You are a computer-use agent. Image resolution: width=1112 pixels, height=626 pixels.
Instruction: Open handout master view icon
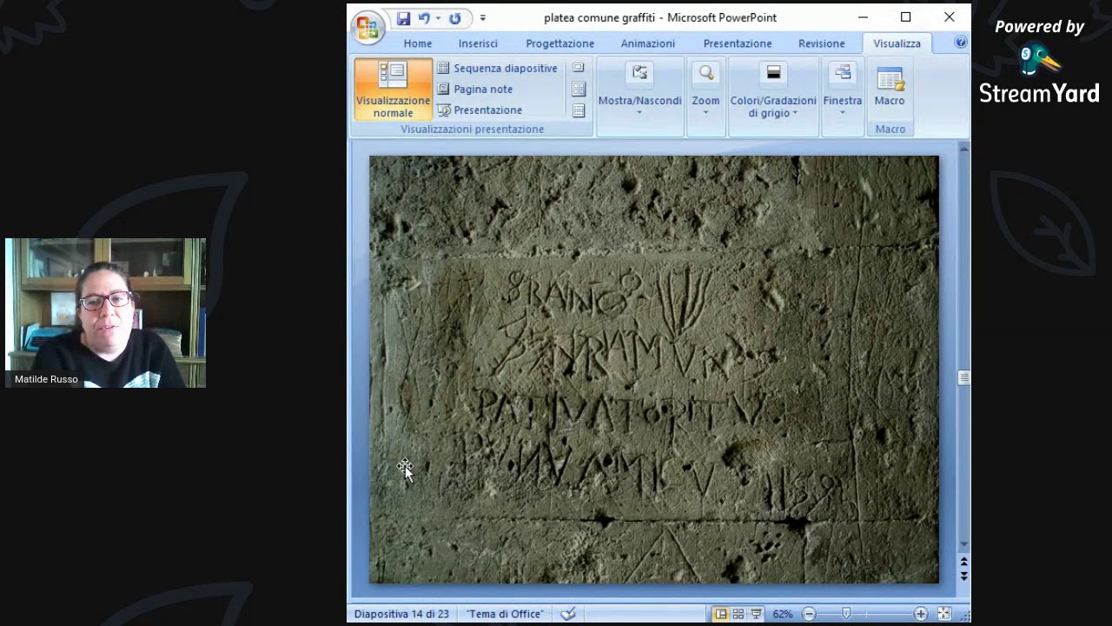coord(579,89)
